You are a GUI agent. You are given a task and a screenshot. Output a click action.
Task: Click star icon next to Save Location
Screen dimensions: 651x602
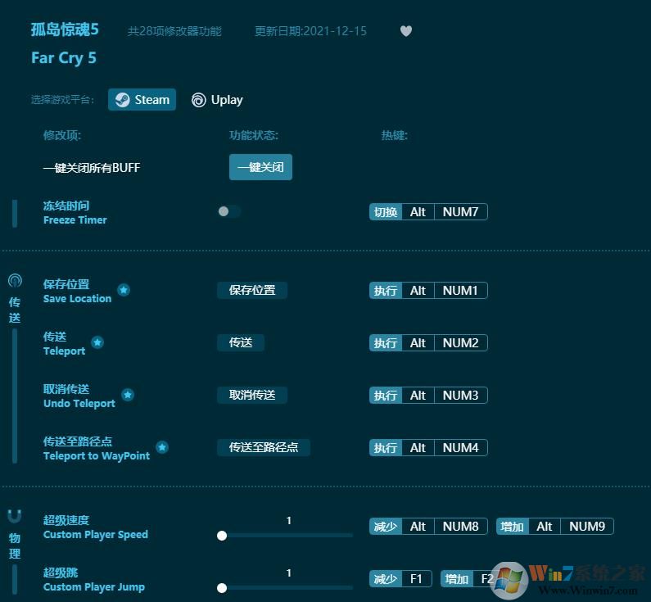pos(124,290)
